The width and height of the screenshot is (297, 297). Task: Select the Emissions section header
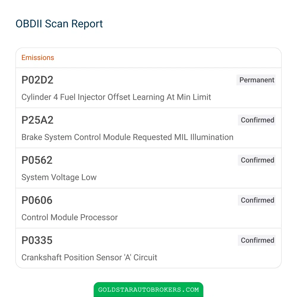[x=38, y=58]
